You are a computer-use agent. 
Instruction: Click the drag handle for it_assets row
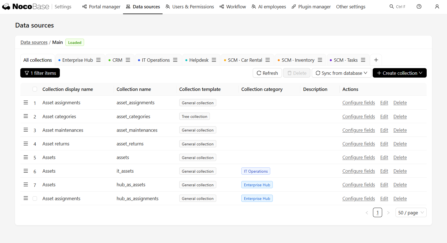point(26,171)
